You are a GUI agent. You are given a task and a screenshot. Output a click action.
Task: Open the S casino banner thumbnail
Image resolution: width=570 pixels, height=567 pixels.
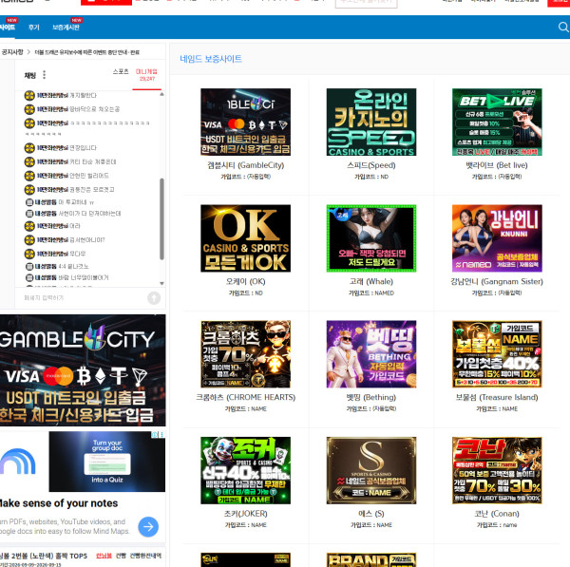click(x=371, y=470)
